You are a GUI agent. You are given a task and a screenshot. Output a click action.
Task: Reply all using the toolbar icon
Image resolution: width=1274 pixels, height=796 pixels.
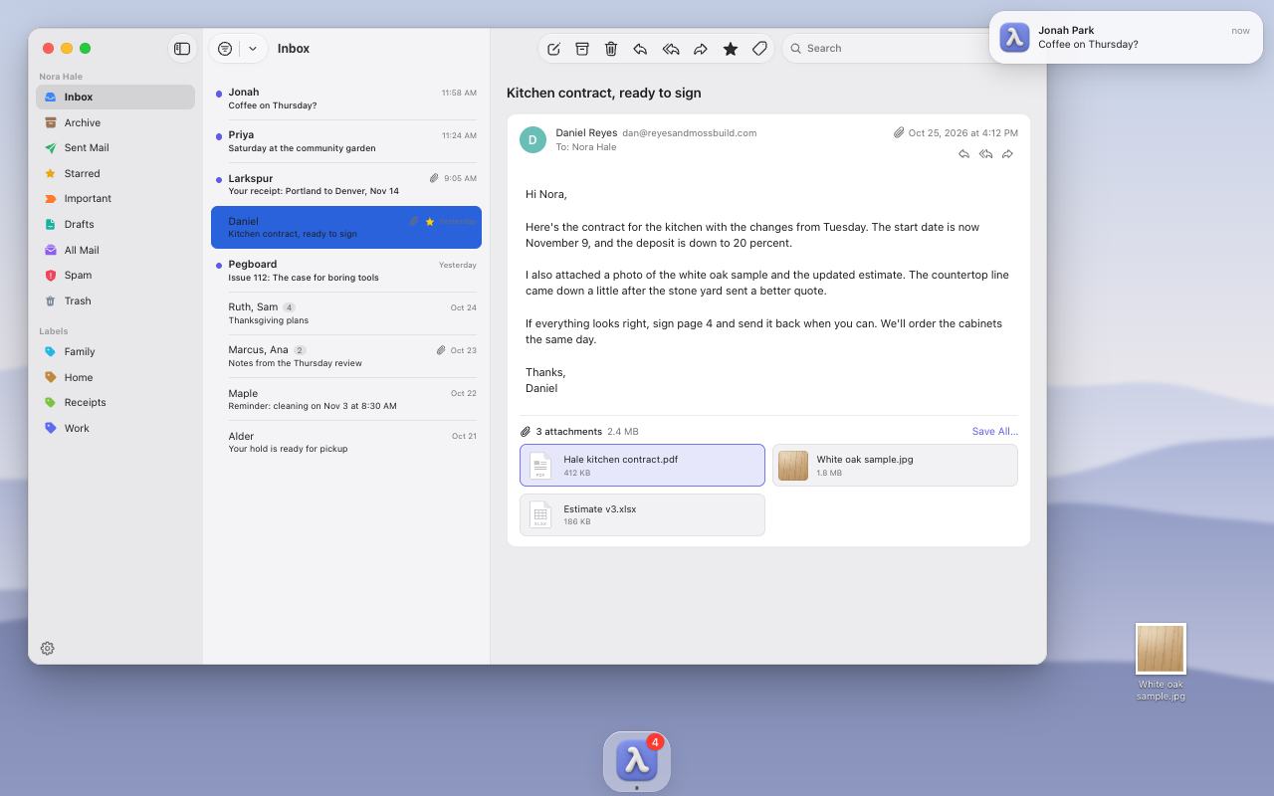(671, 48)
